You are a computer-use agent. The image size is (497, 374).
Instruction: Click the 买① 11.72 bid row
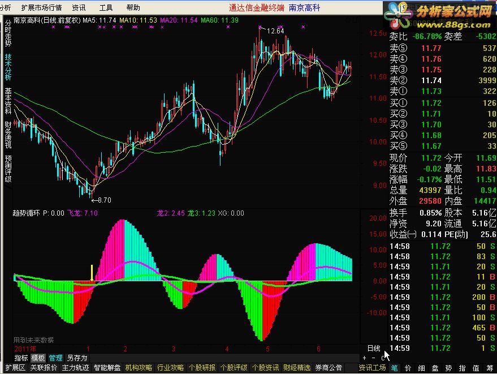[443, 103]
